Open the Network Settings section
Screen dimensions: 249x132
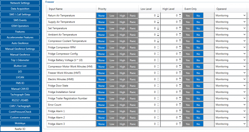click(x=20, y=3)
